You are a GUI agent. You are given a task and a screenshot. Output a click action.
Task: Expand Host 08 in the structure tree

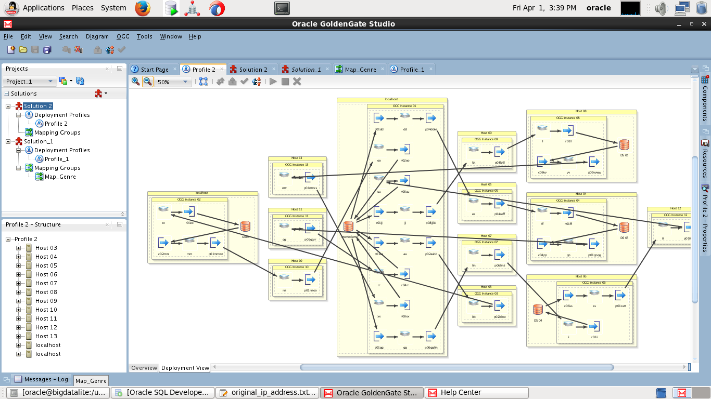pos(19,292)
